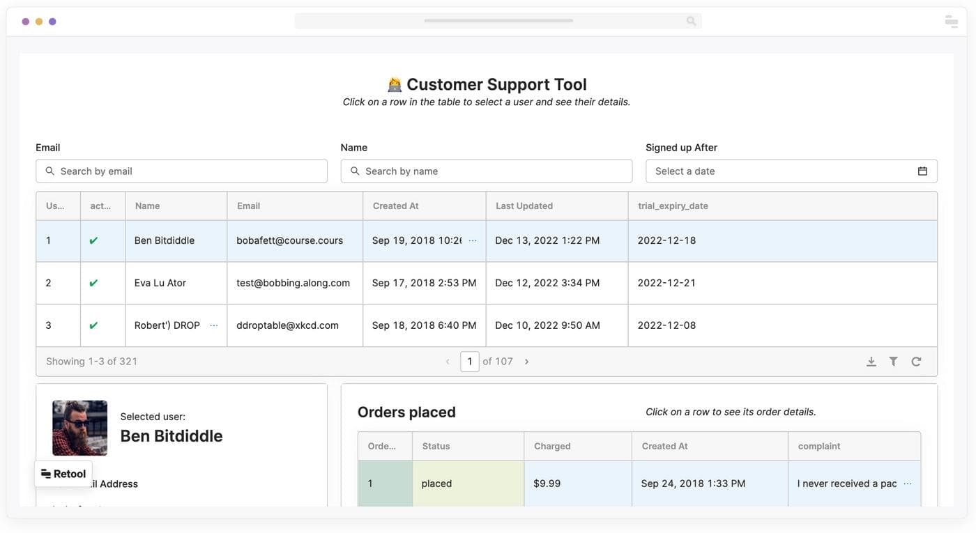Click Ben Bitdiddle's profile photo
Screen dimensions: 976x533
[x=80, y=428]
